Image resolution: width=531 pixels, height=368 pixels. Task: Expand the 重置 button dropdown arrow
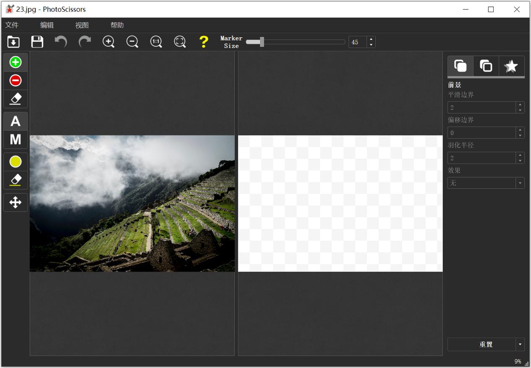pos(520,345)
